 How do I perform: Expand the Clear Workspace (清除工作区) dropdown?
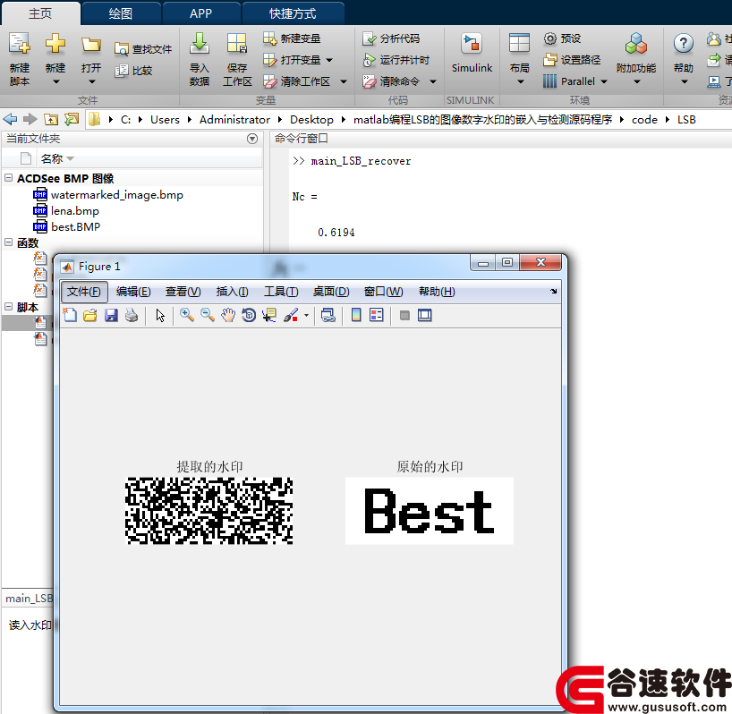[x=344, y=81]
